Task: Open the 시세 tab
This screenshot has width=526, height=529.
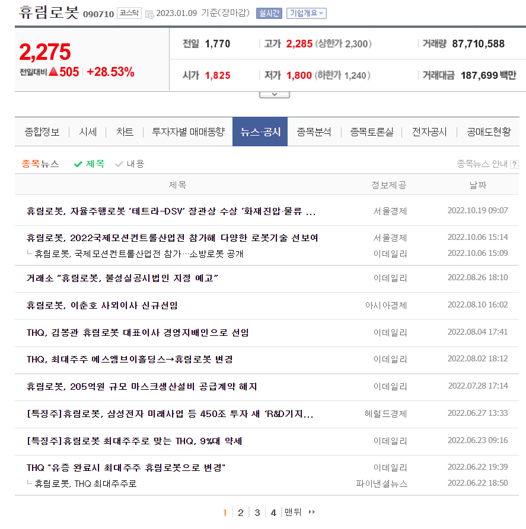Action: pos(88,132)
